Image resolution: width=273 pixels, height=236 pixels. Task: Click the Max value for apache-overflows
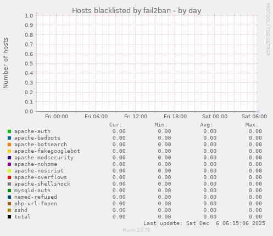[x=255, y=177]
